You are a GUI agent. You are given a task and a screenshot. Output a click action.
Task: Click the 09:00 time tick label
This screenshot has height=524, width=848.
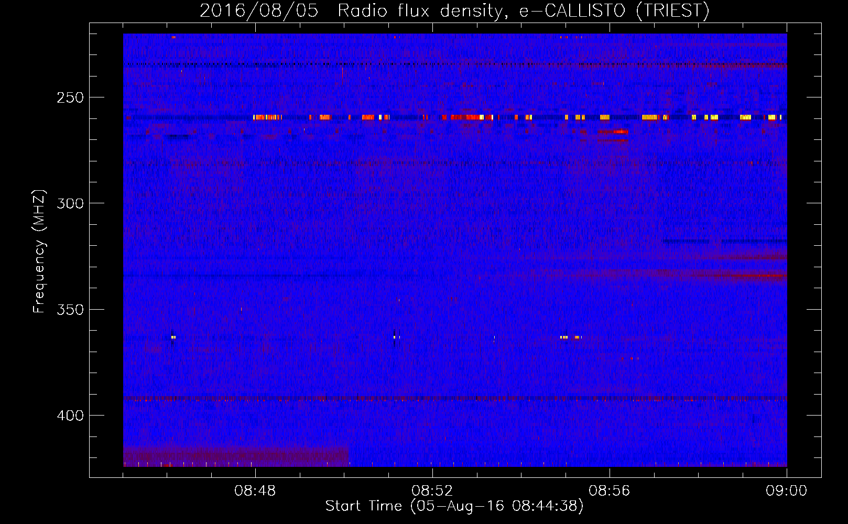coord(787,491)
